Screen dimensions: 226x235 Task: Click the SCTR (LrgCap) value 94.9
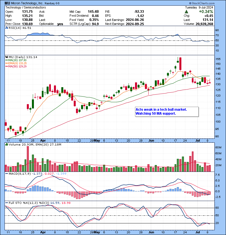[95, 24]
